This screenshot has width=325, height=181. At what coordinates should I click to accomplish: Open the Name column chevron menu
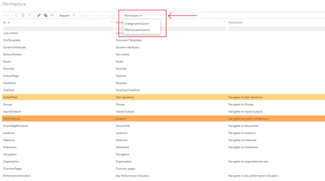(224, 22)
